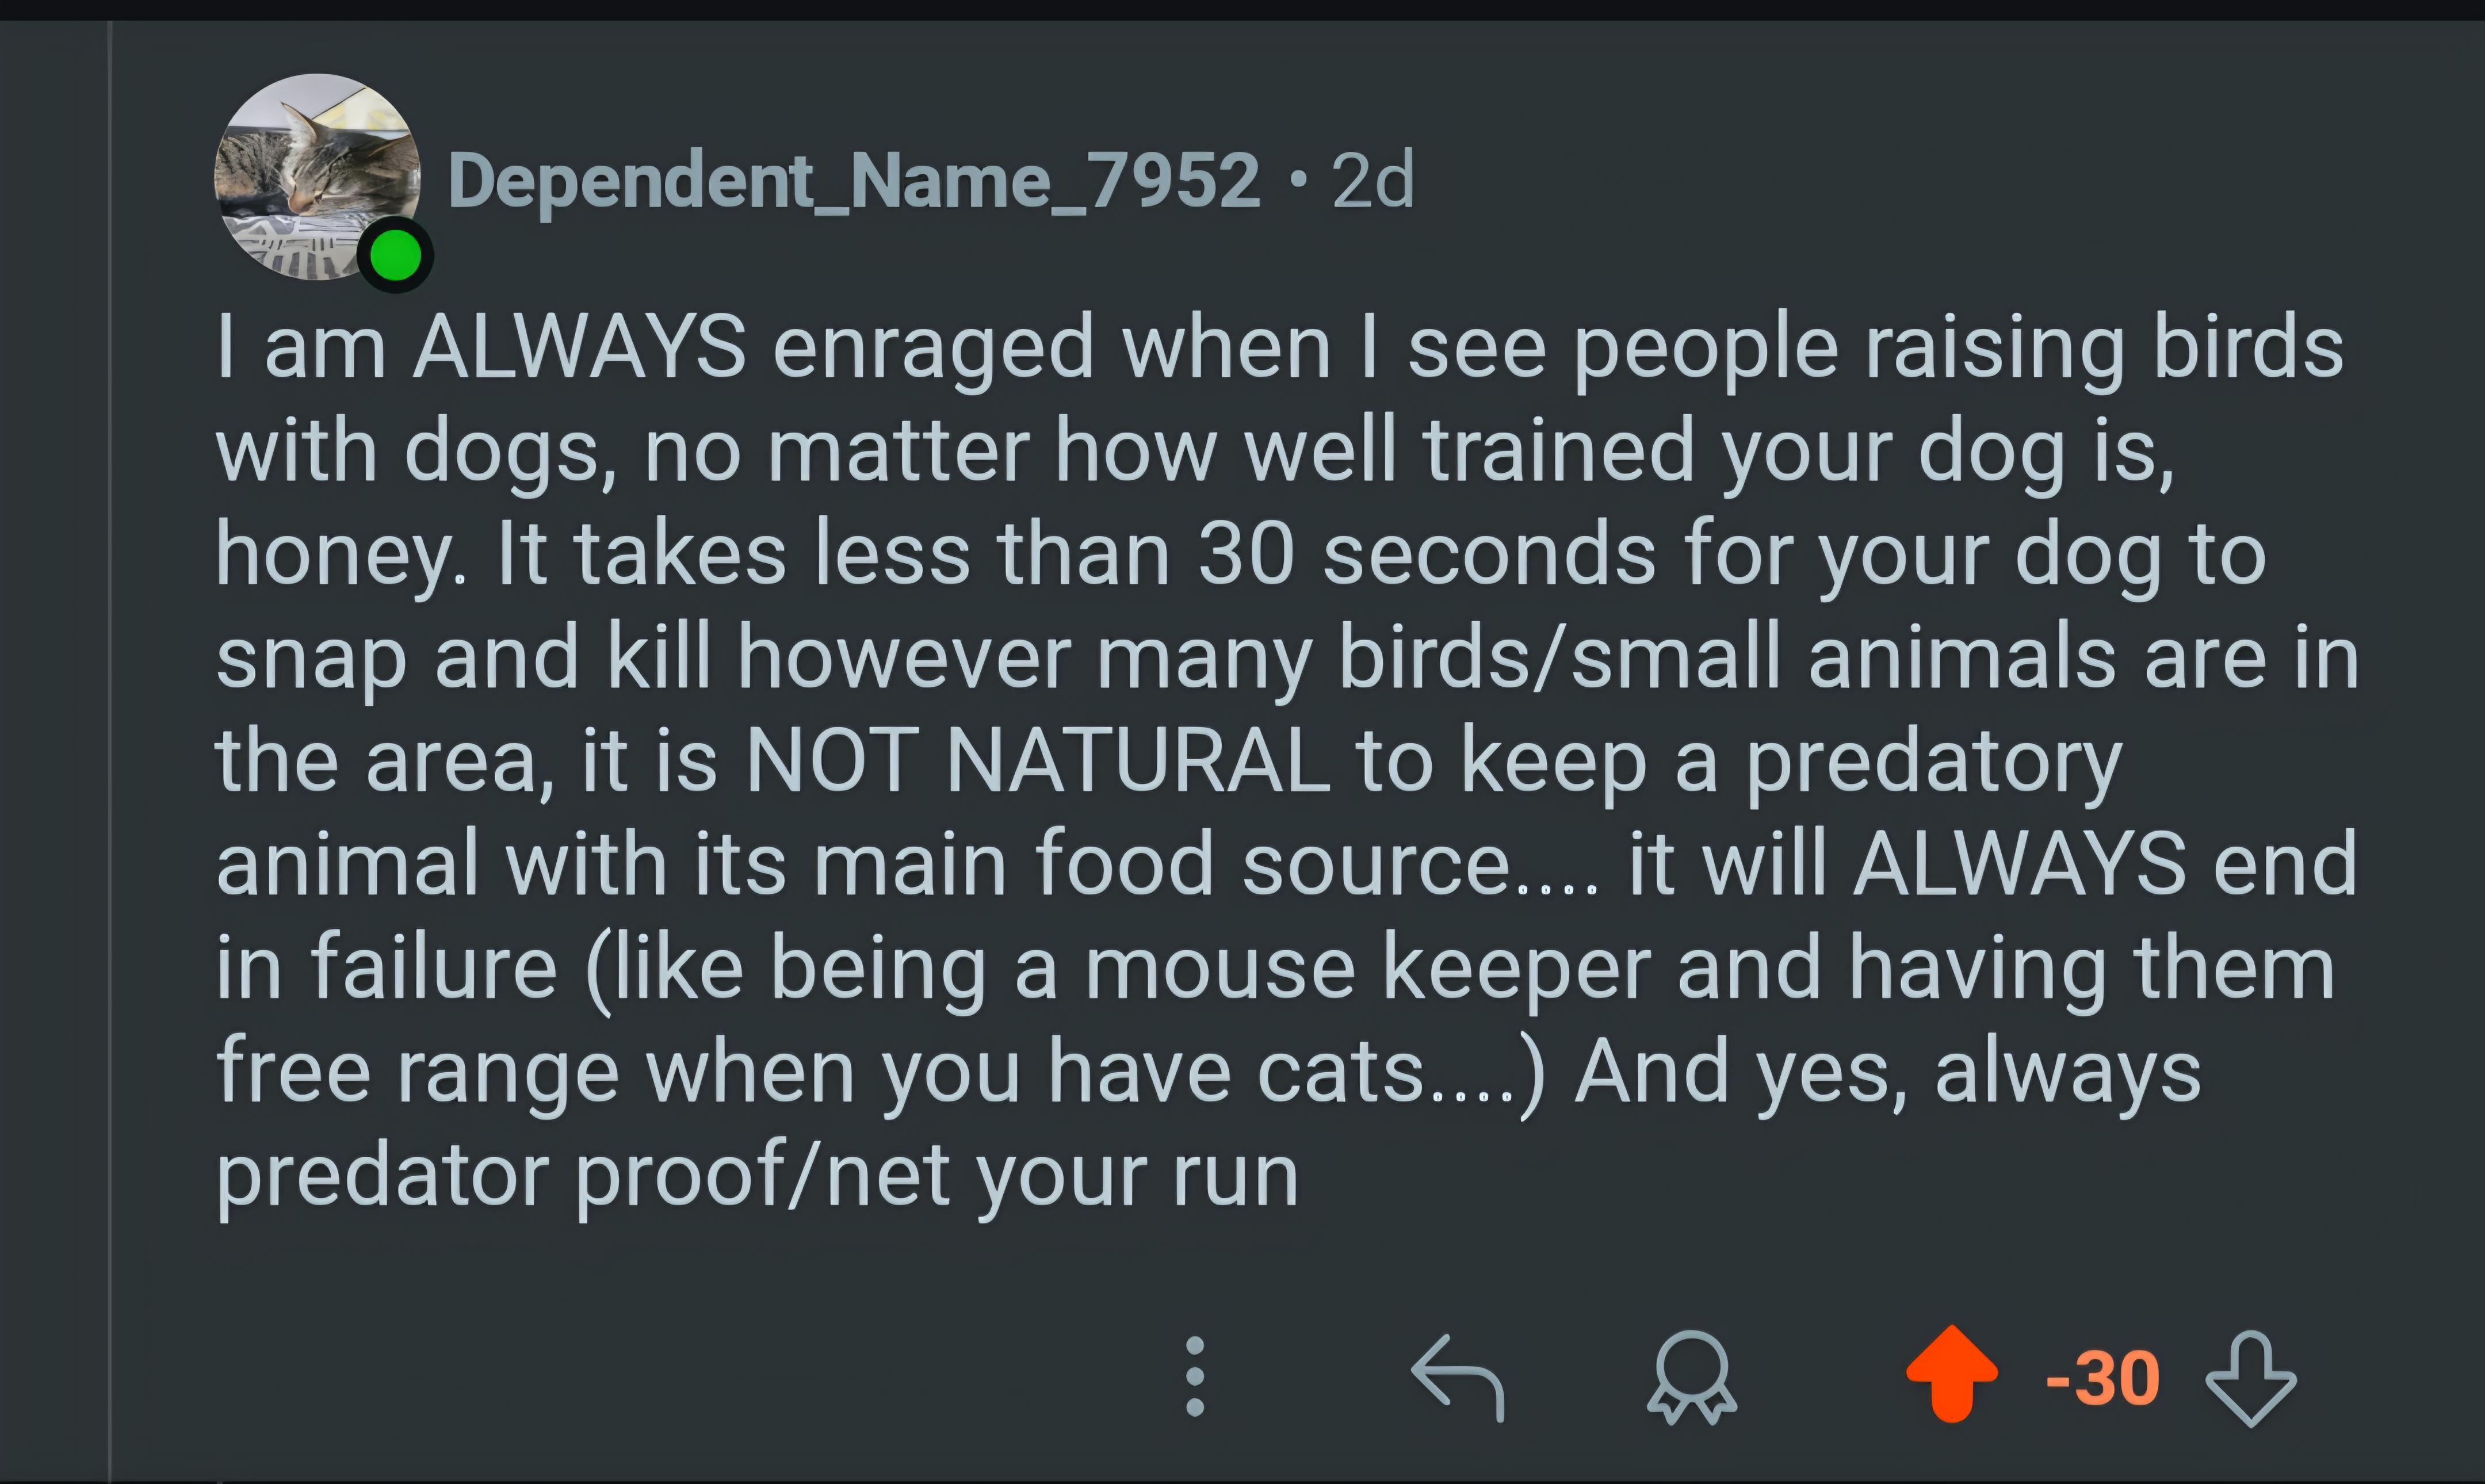
Task: Click the words NOT NATURAL in the comment
Action: coord(1037,761)
